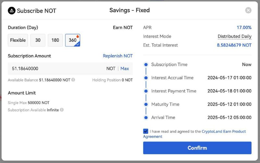Show Available Balance info tooltip icon

[x=73, y=80]
